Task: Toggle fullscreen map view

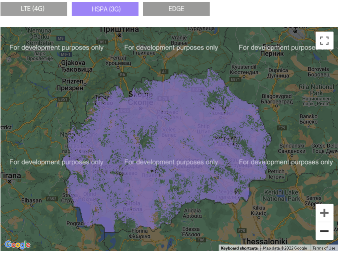Action: 324,41
